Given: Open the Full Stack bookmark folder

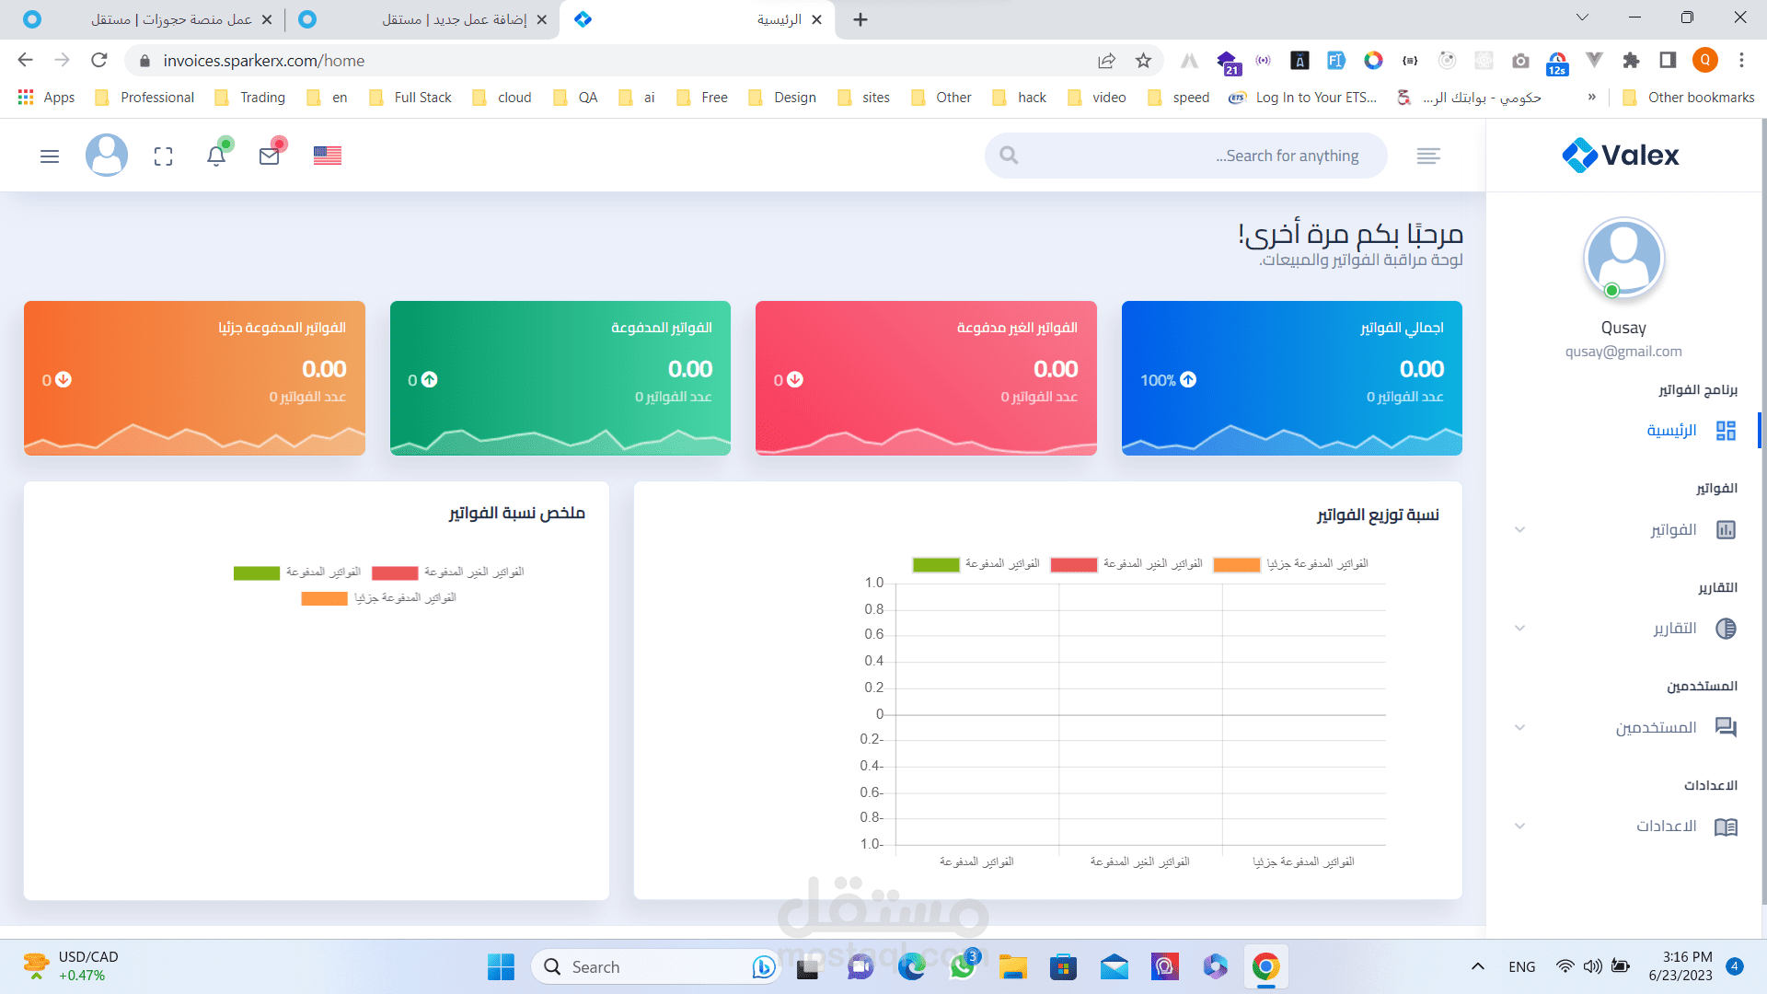Looking at the screenshot, I should pyautogui.click(x=410, y=98).
